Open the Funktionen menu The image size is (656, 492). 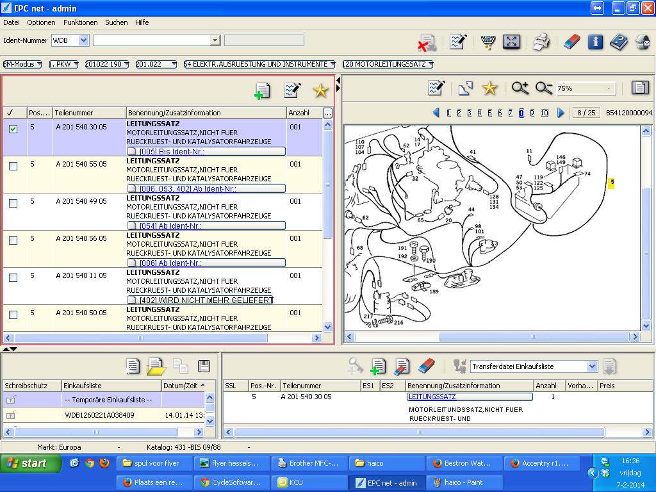[80, 22]
